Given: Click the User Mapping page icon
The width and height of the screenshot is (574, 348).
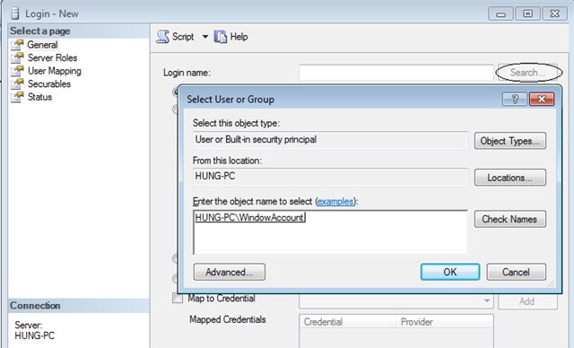Looking at the screenshot, I should point(17,71).
